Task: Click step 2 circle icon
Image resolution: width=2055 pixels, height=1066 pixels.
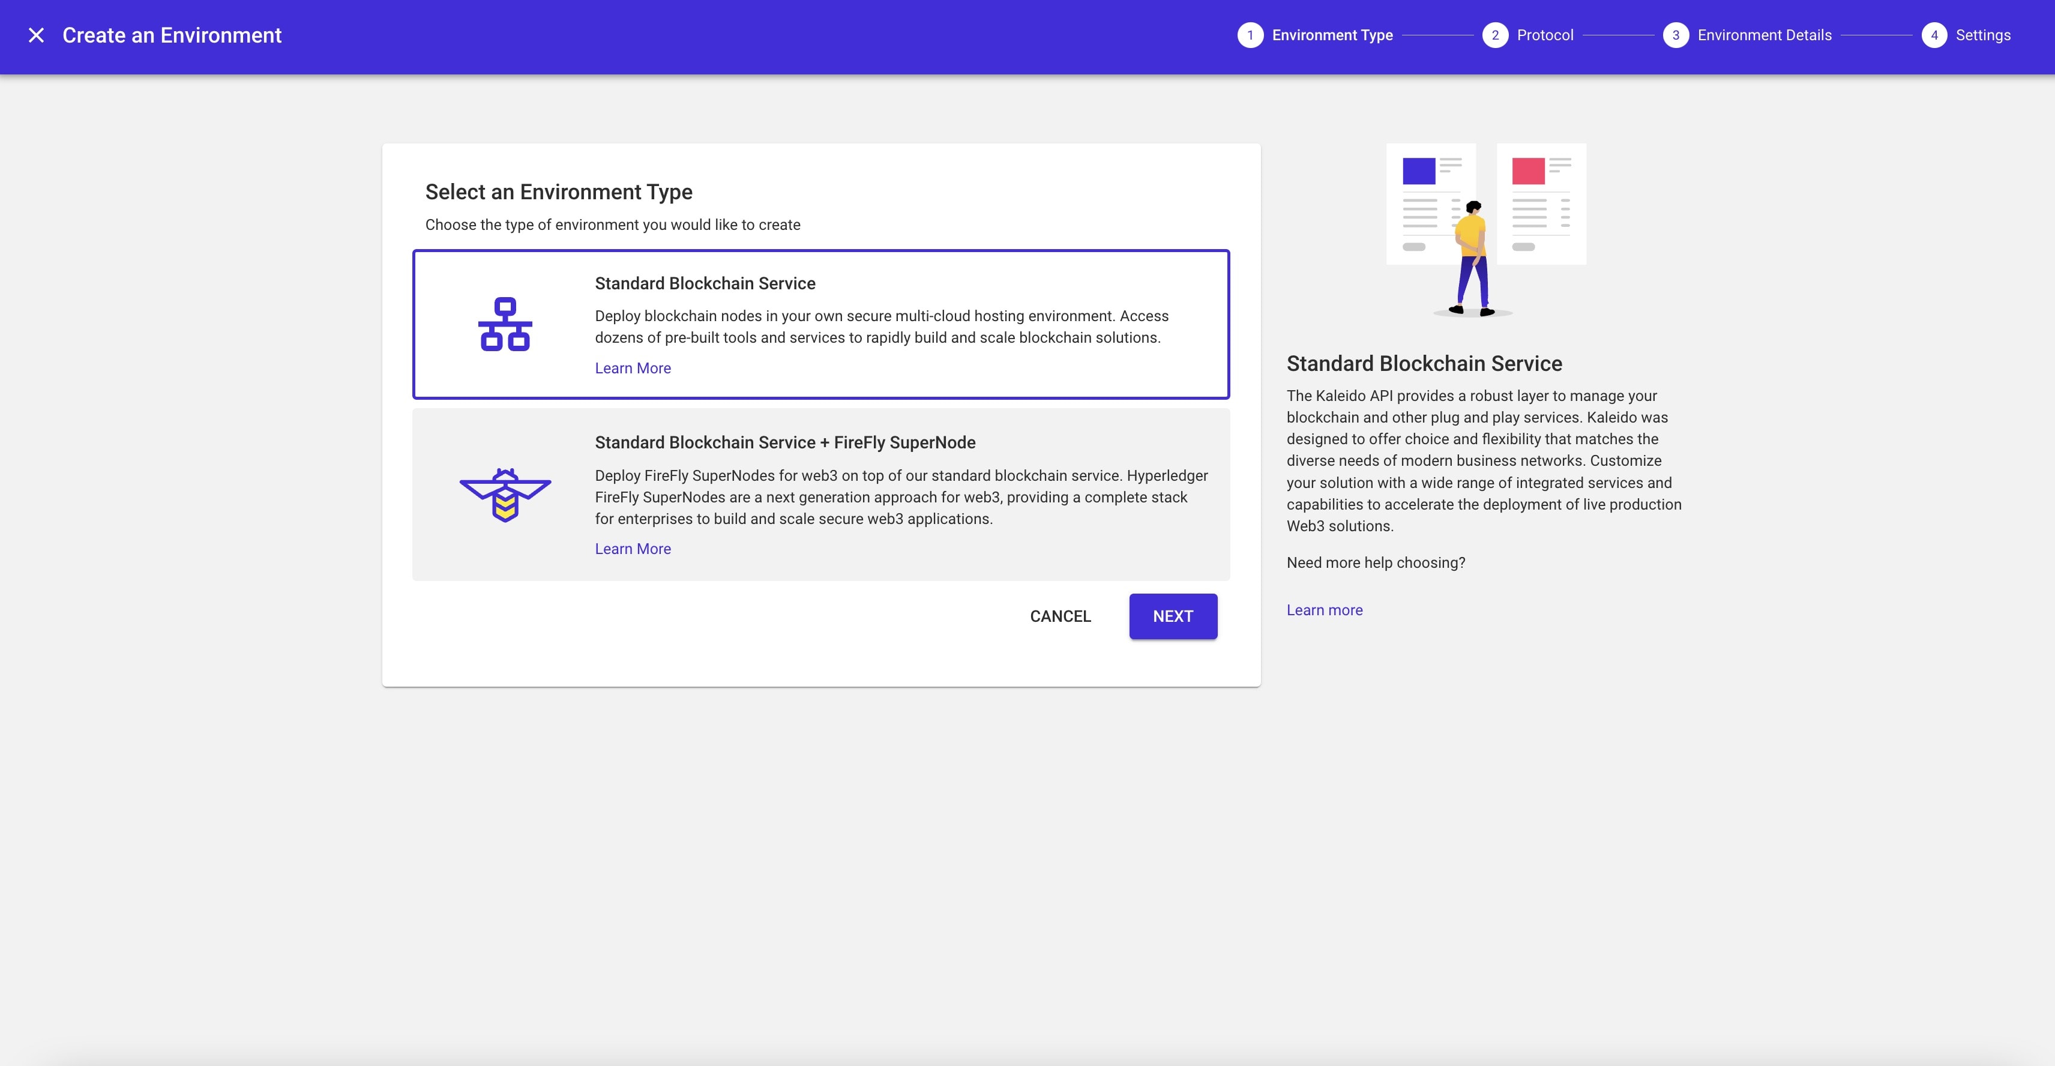Action: (x=1495, y=35)
